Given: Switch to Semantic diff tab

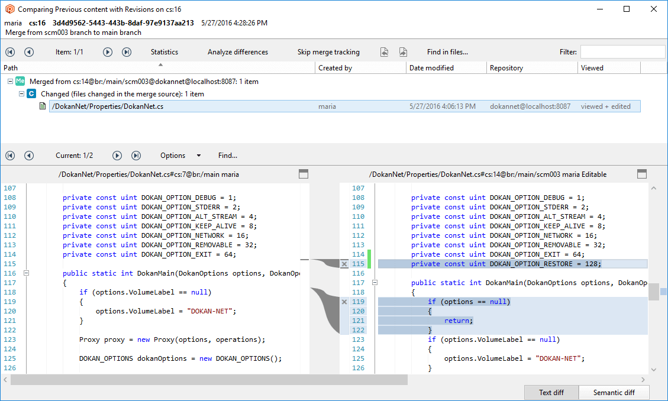Looking at the screenshot, I should click(x=614, y=393).
